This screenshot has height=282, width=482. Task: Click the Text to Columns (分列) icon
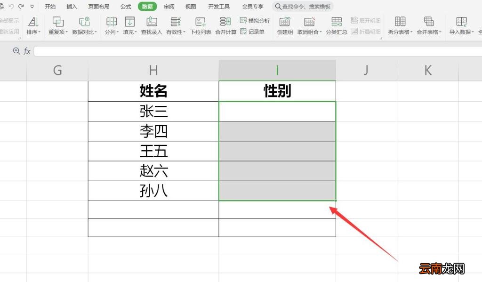[111, 22]
